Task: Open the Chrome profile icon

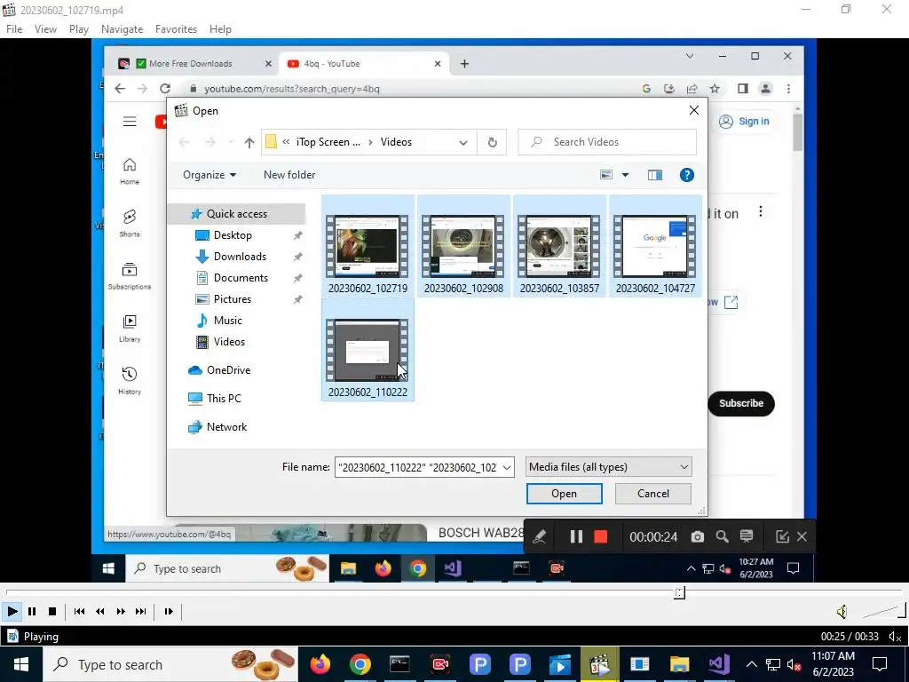Action: click(766, 89)
